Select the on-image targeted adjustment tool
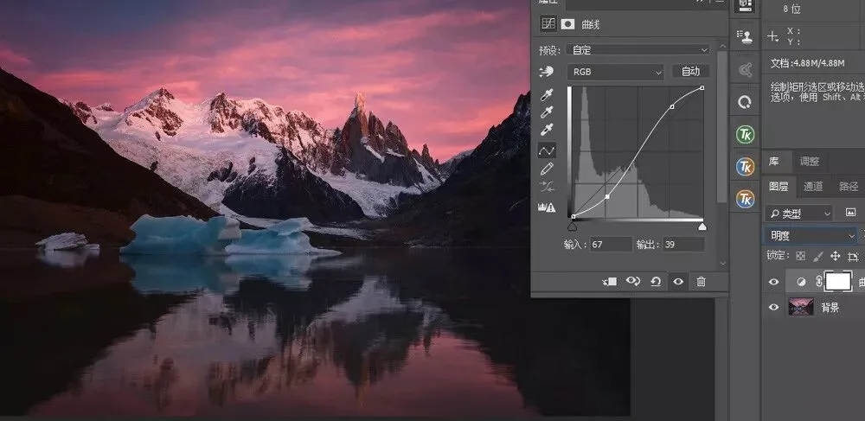This screenshot has height=421, width=865. [546, 73]
